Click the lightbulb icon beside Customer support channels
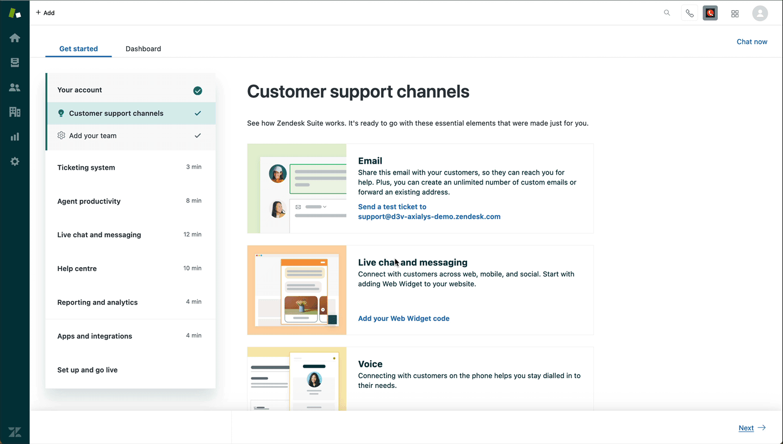 click(x=61, y=113)
